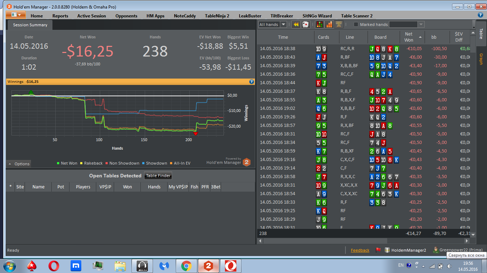Click the orange bar chart icon
This screenshot has height=273, width=487.
tap(329, 24)
